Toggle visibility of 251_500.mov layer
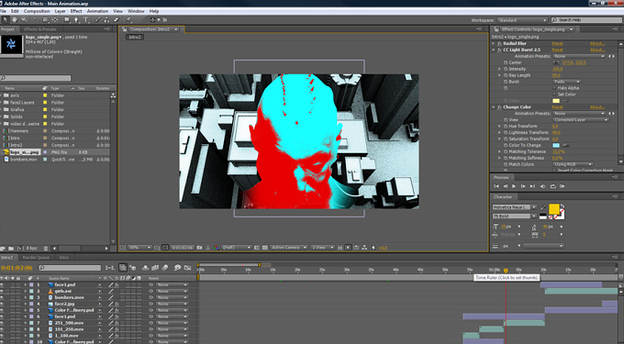 tap(3, 323)
